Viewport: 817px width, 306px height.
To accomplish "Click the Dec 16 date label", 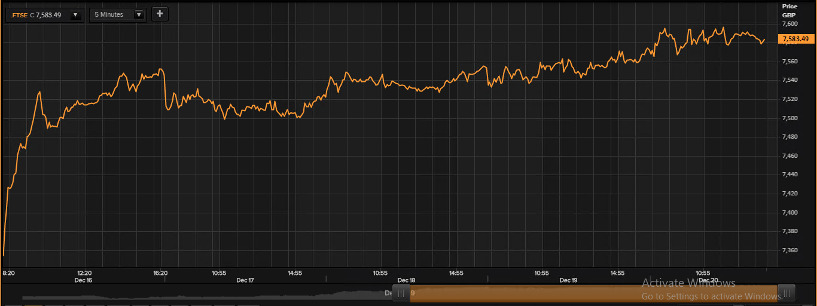I will coord(83,280).
